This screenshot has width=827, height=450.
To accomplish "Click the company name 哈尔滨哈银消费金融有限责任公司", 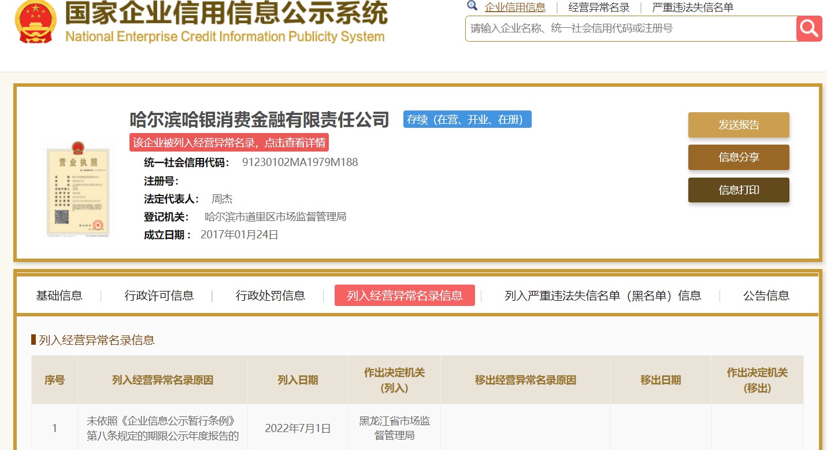I will (x=259, y=119).
